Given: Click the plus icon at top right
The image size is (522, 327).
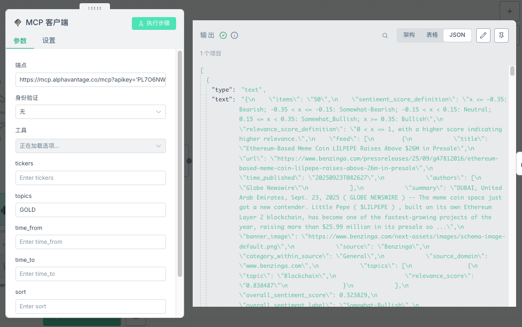Looking at the screenshot, I should tap(509, 11).
